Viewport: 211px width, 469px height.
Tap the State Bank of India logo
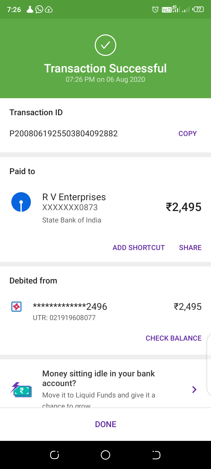pos(21,202)
